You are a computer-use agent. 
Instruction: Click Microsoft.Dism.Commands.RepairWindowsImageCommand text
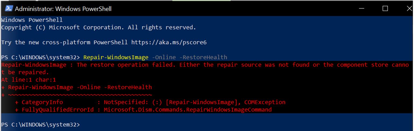(188, 110)
